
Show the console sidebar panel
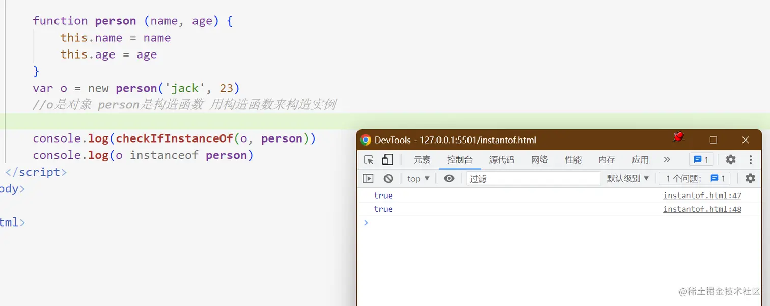pos(368,178)
